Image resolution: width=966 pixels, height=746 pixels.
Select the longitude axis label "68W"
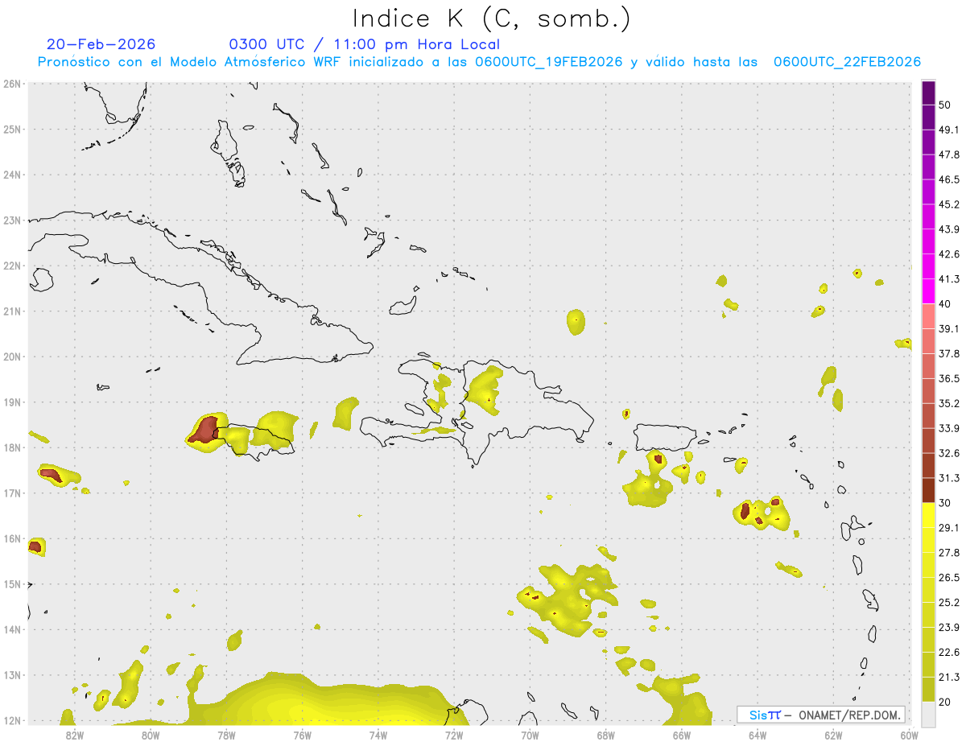605,736
